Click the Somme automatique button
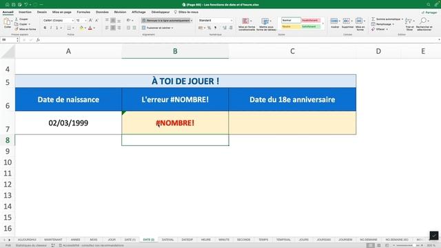Screen dimensions: 441x248 coord(386,19)
